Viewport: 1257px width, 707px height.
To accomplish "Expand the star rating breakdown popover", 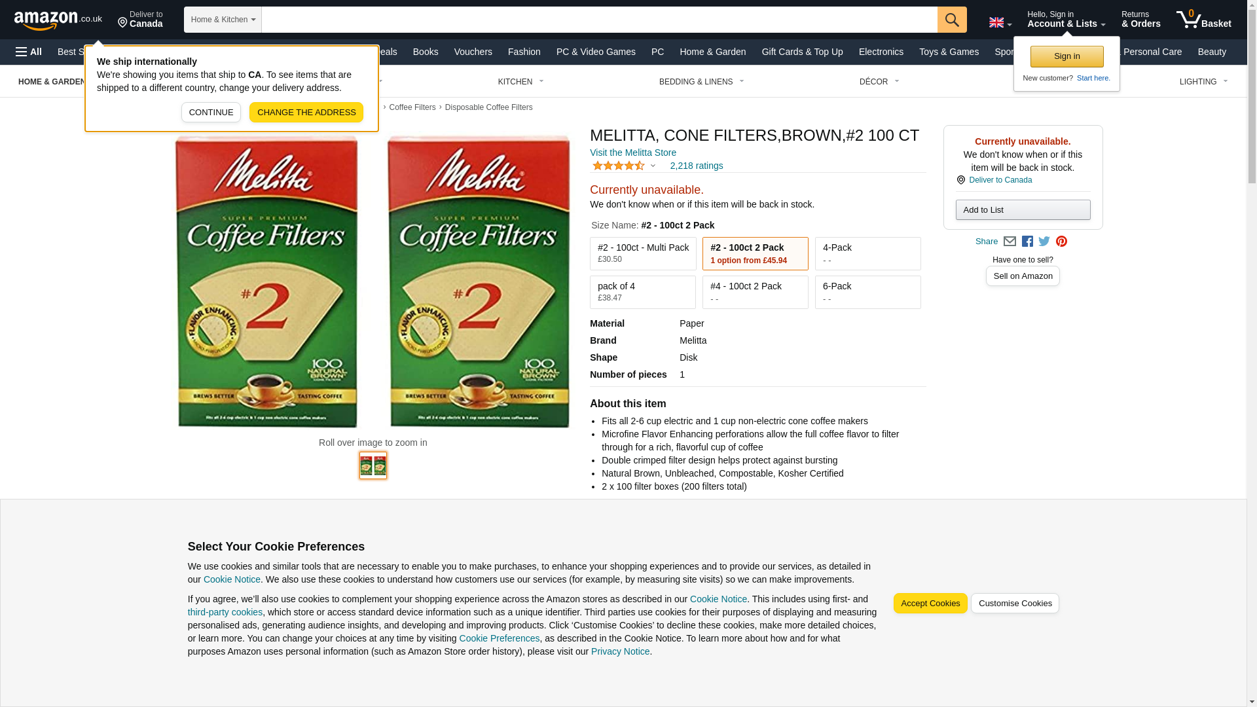I will pyautogui.click(x=624, y=166).
